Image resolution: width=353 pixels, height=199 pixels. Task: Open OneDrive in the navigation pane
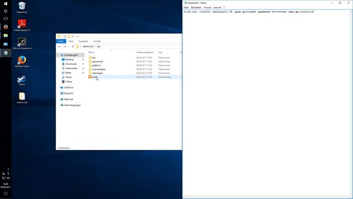click(x=68, y=87)
